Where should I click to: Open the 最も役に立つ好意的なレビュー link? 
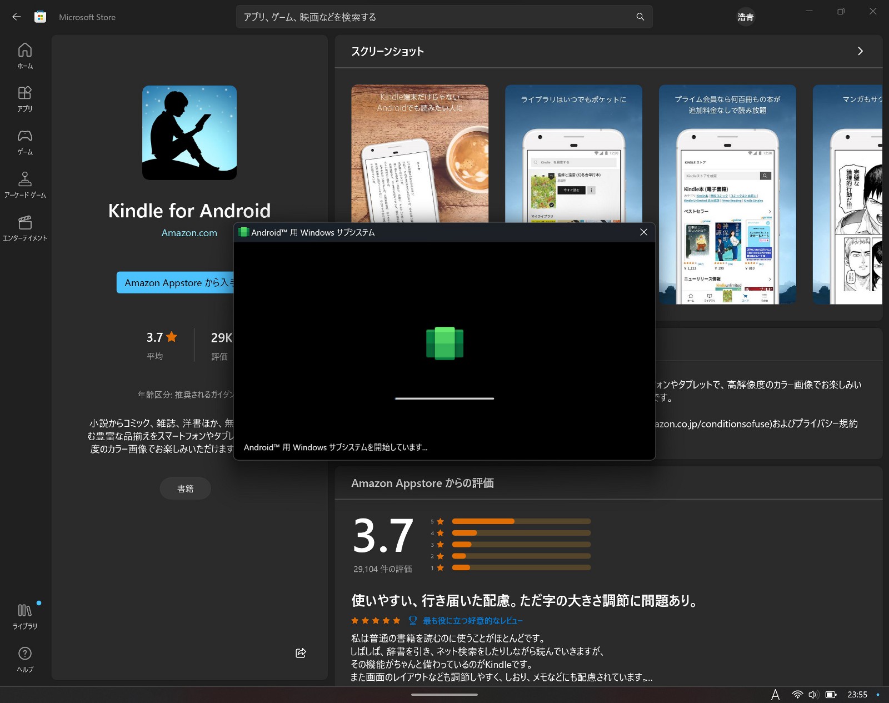[x=473, y=620]
